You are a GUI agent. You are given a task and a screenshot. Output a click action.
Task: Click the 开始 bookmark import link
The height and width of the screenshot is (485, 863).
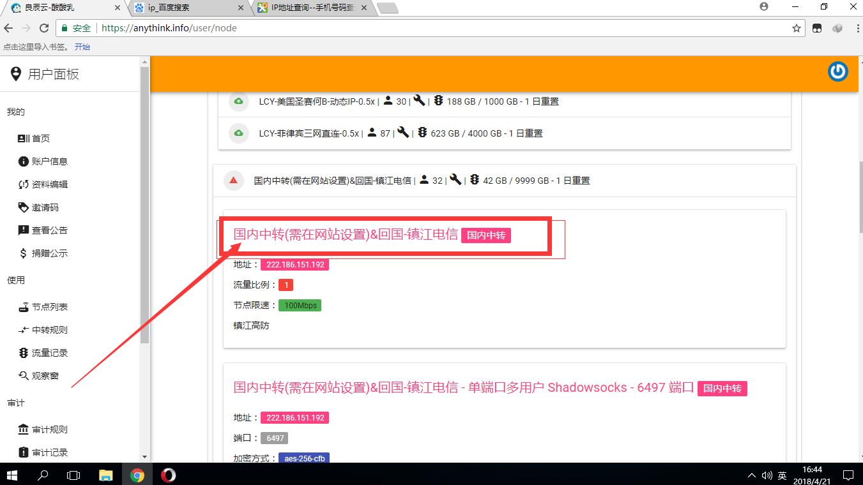tap(82, 47)
